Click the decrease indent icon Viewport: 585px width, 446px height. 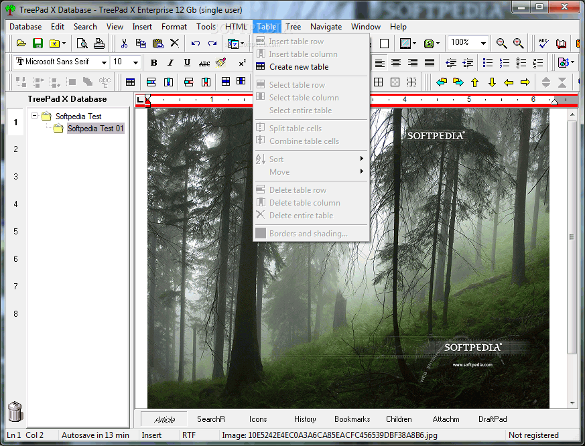(451, 63)
